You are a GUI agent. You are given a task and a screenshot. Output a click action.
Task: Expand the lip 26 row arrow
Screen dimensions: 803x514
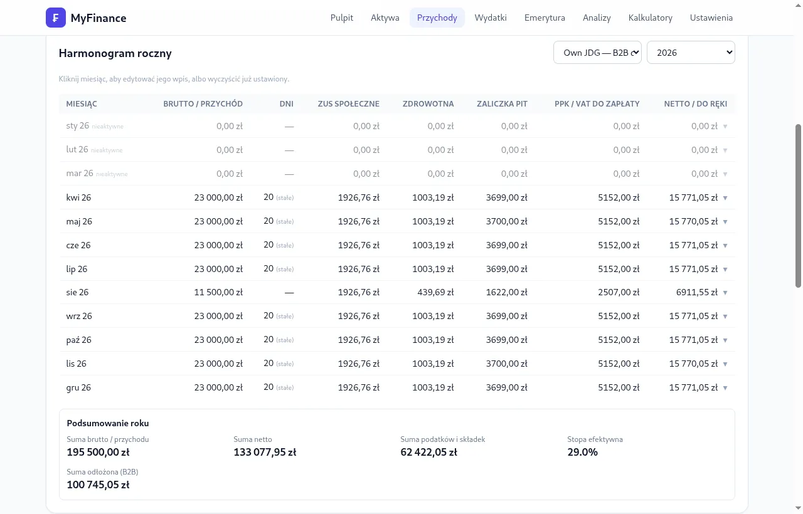point(725,270)
